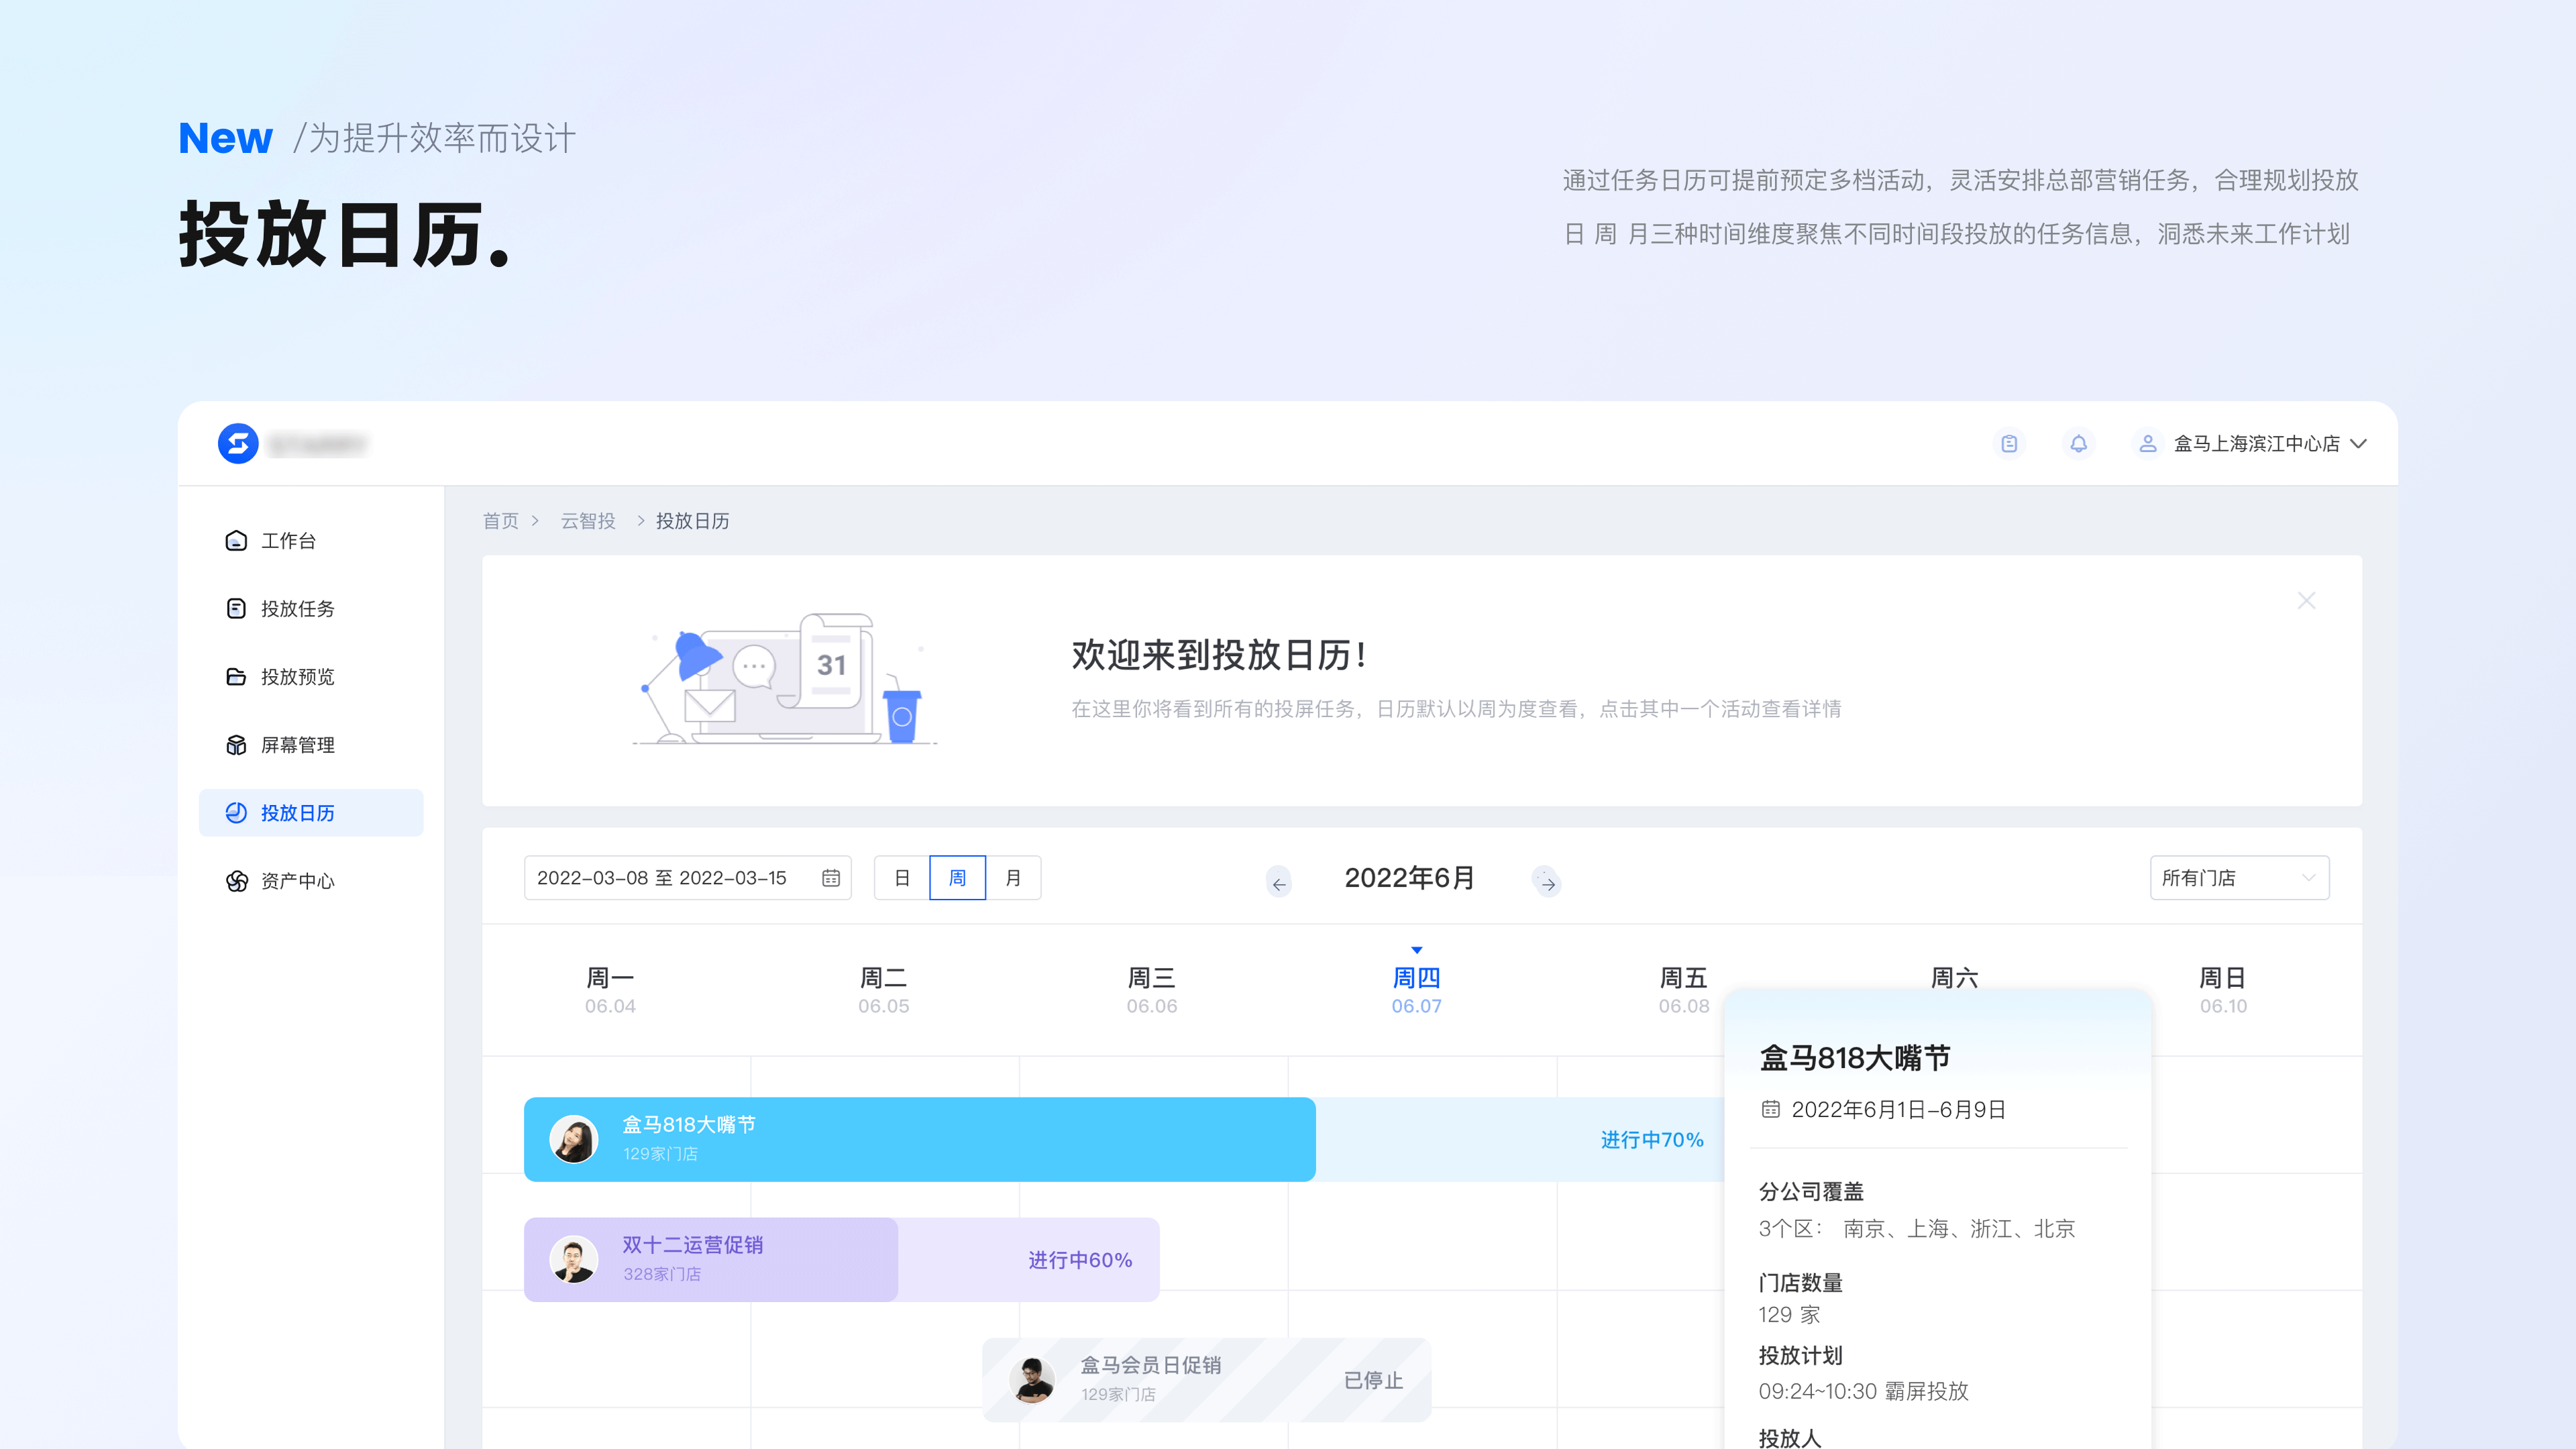
Task: Click the user profile icon
Action: click(2147, 443)
